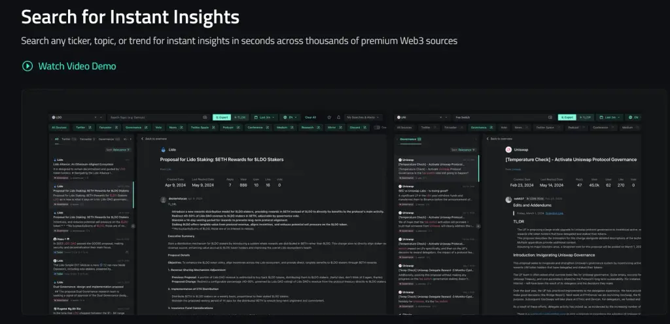Image resolution: width=670 pixels, height=324 pixels.
Task: Open SEC vs Uniswap Labs result
Action: pos(436,195)
